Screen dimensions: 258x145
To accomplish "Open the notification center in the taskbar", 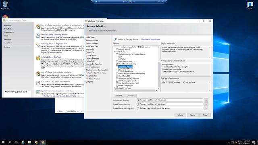I will (x=254, y=142).
